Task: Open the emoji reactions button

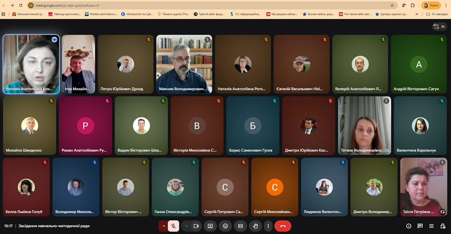Action: [x=225, y=226]
